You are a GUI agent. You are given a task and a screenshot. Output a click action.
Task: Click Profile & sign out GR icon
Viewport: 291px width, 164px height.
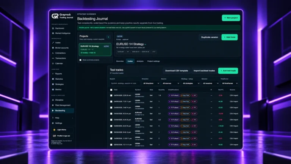point(54,136)
